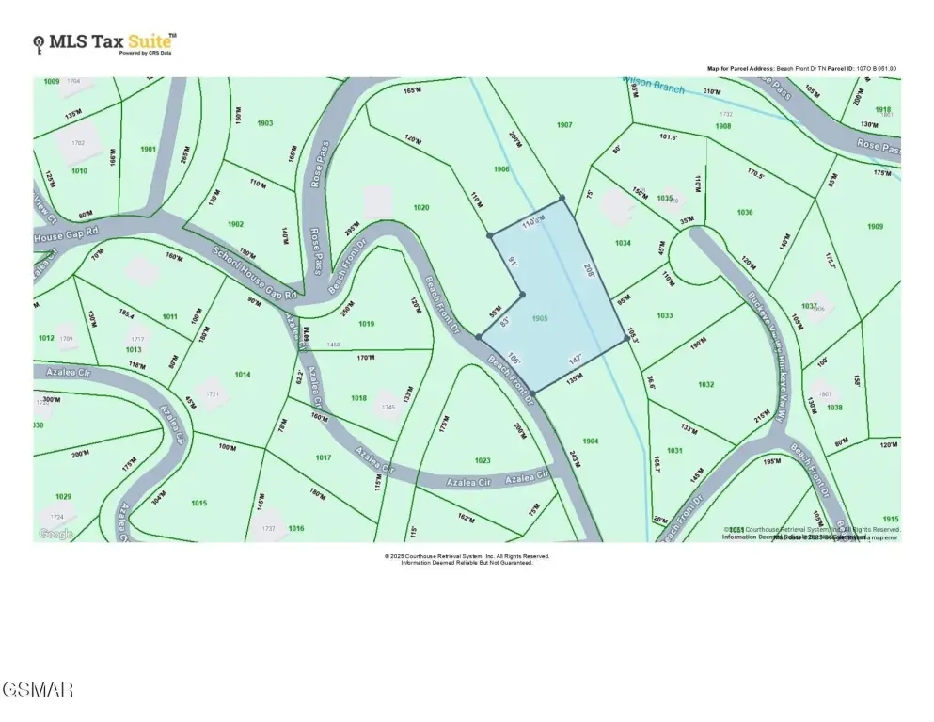Image resolution: width=934 pixels, height=722 pixels.
Task: Select parcel 1014 on the map
Action: point(243,375)
